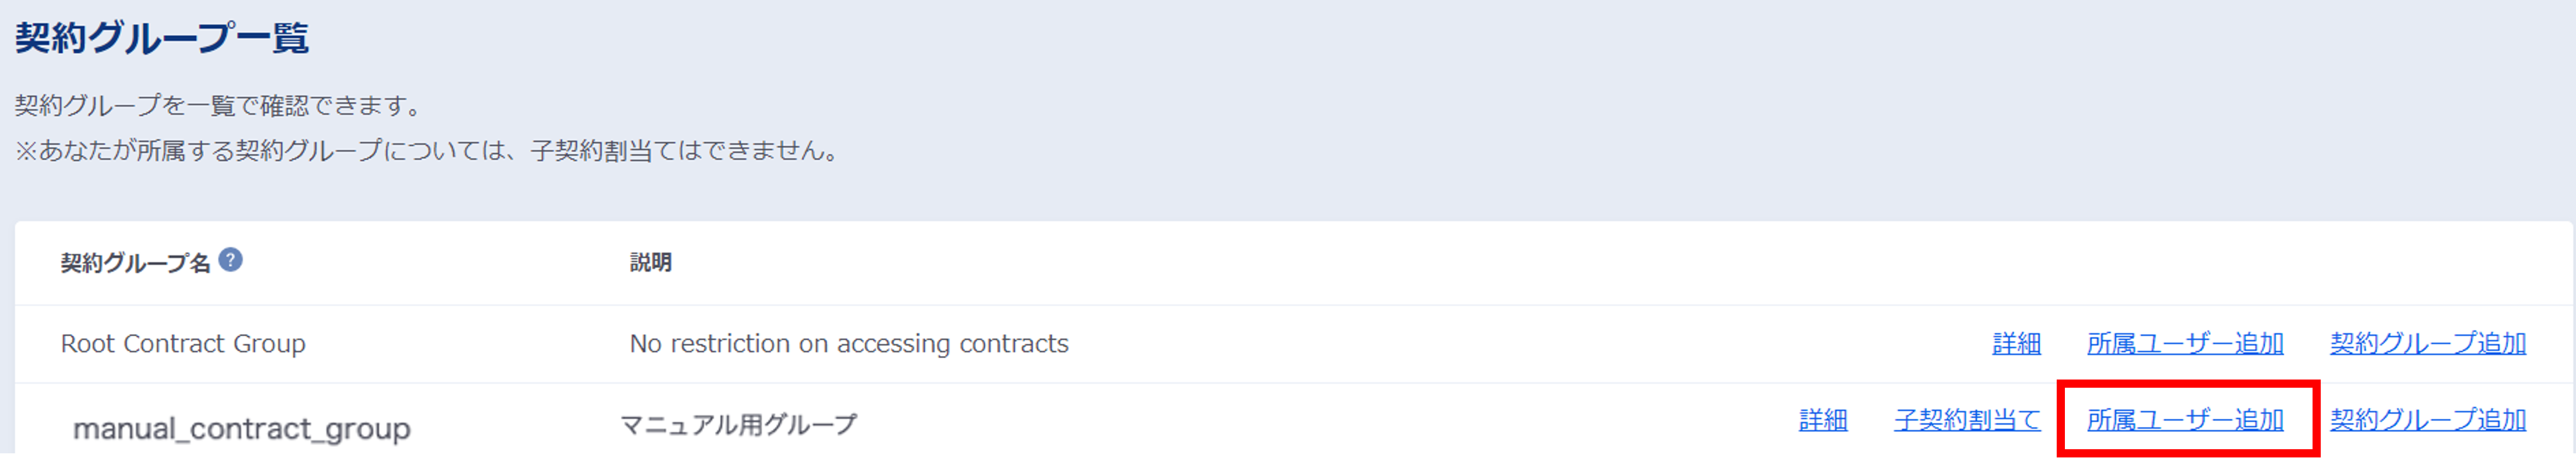Click 契約グループ追加 in Root Contract Group row
This screenshot has height=458, width=2576.
click(x=2428, y=344)
